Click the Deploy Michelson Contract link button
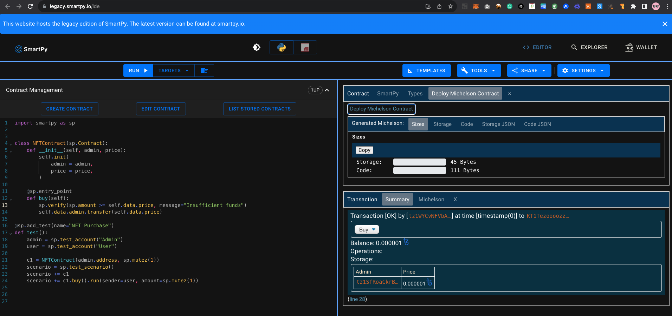The image size is (672, 316). (381, 109)
